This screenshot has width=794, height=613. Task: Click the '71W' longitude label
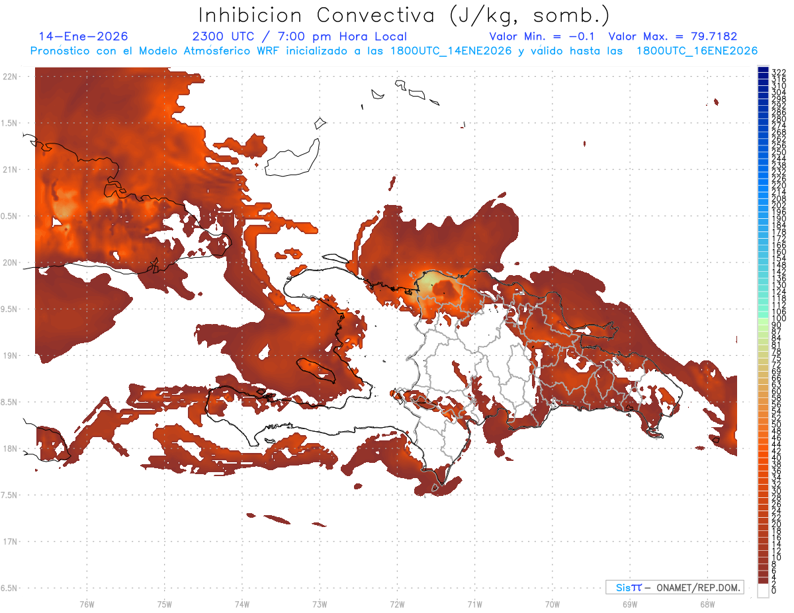pyautogui.click(x=474, y=604)
